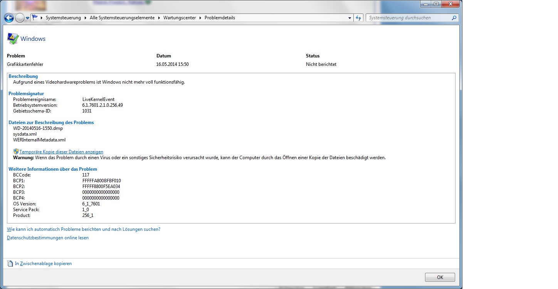Select WERInternalMetadata.xml file name
The width and height of the screenshot is (558, 289).
[39, 140]
